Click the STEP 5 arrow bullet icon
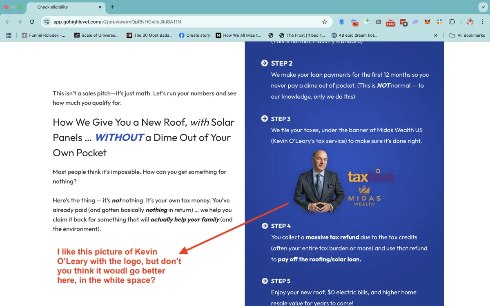This screenshot has width=490, height=306. 264,281
